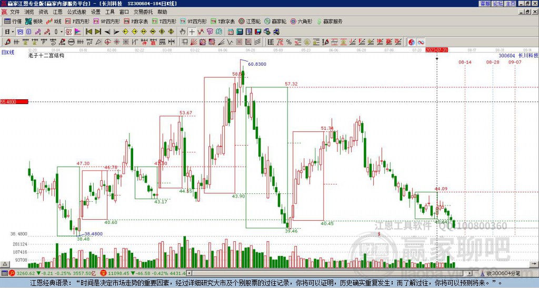The width and height of the screenshot is (539, 288).
Task: Open the 9P四方形 tool
Action: [106, 21]
